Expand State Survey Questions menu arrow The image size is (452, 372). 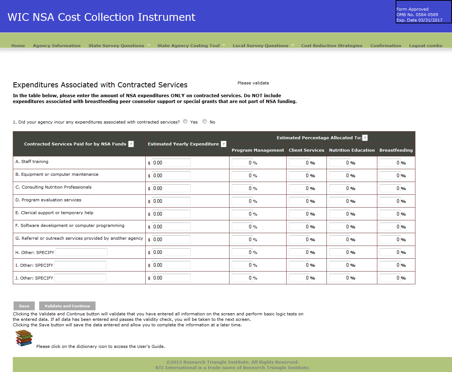149,45
